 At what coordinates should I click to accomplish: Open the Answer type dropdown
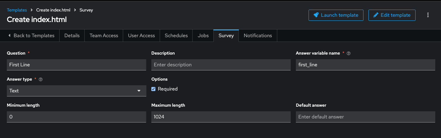tap(76, 91)
